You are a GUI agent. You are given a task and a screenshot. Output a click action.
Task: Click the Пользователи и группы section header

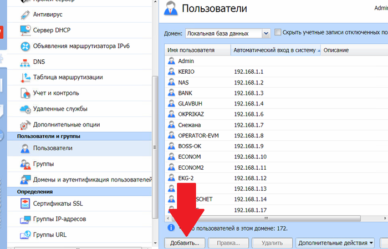pyautogui.click(x=79, y=136)
